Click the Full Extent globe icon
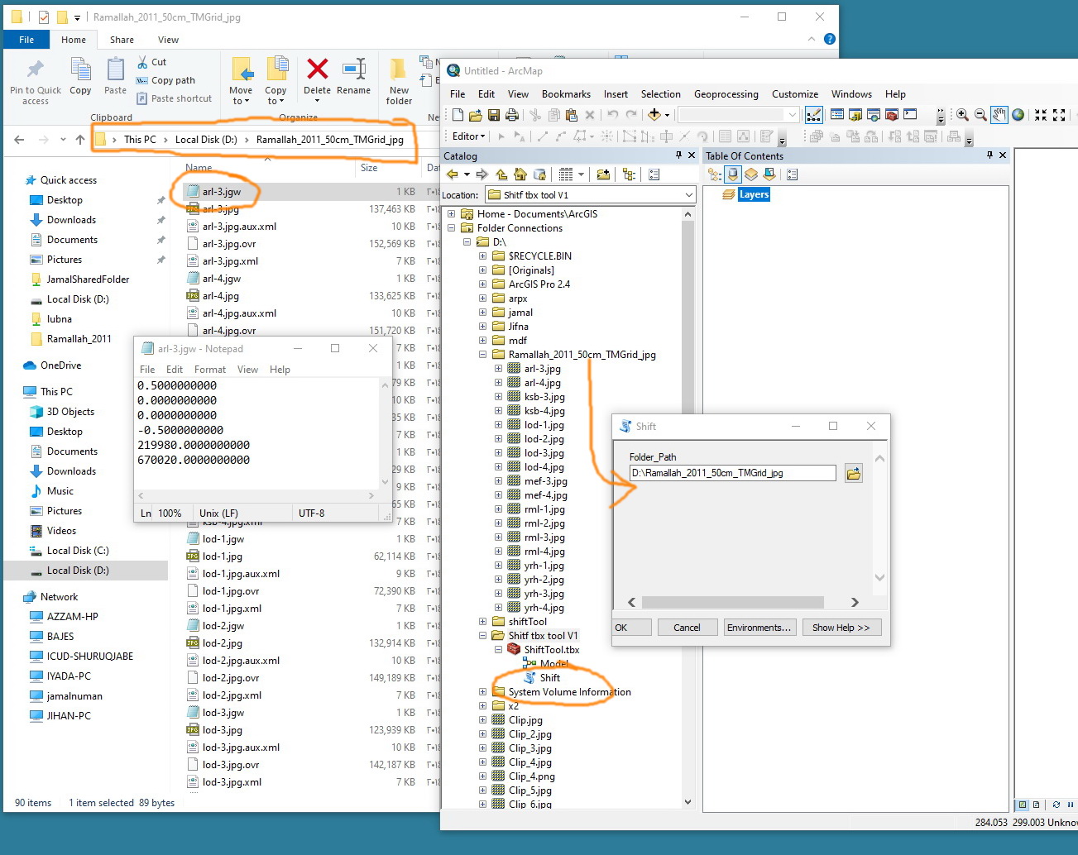The height and width of the screenshot is (855, 1078). click(1018, 115)
